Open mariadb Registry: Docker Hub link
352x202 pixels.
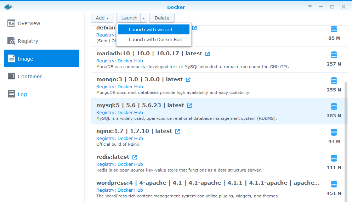tap(119, 61)
